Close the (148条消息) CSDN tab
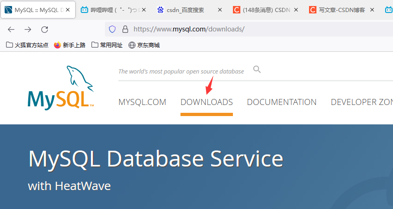 (296, 10)
